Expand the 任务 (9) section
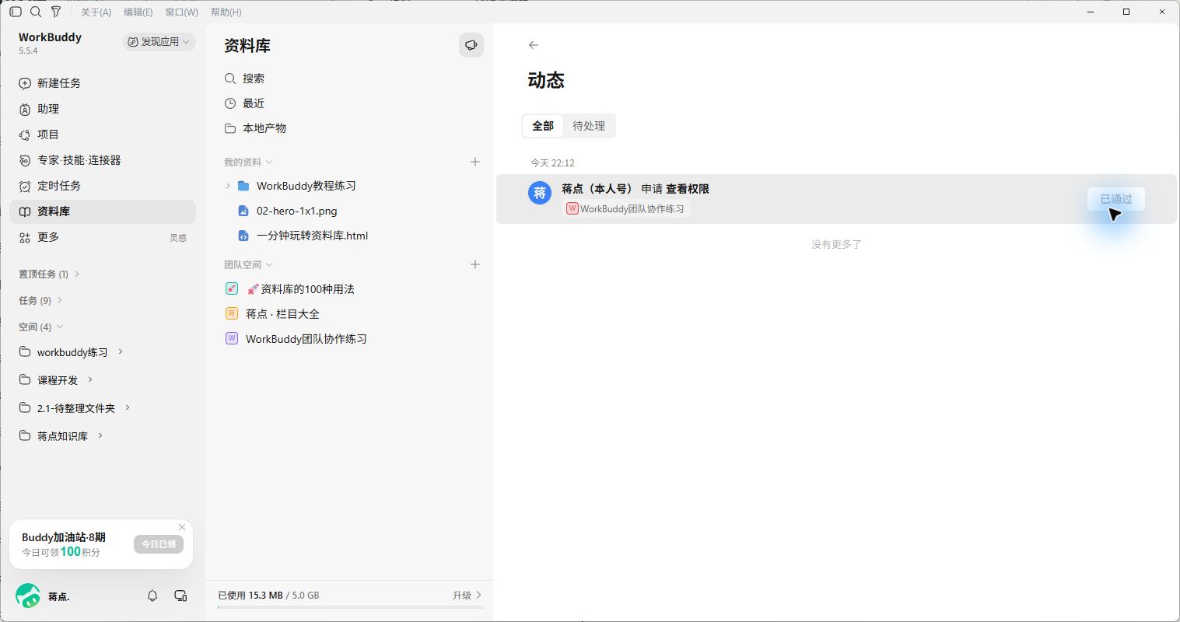 click(41, 300)
